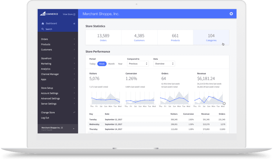Click the Log Out link
Image resolution: width=273 pixels, height=160 pixels.
click(45, 118)
